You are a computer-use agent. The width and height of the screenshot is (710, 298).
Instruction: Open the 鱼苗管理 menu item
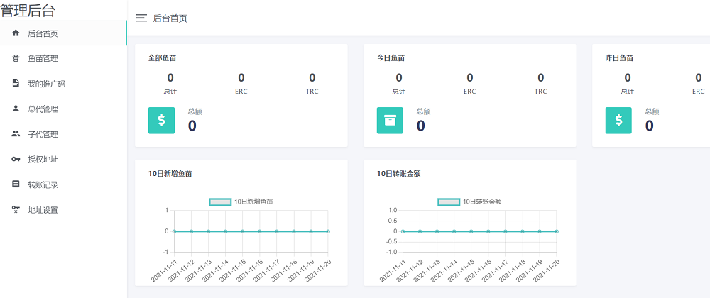[43, 59]
